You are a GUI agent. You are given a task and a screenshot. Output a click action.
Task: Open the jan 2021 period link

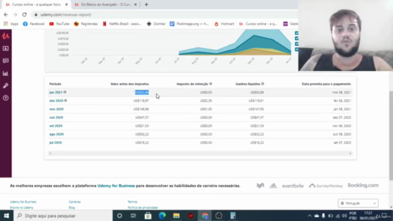(56, 92)
